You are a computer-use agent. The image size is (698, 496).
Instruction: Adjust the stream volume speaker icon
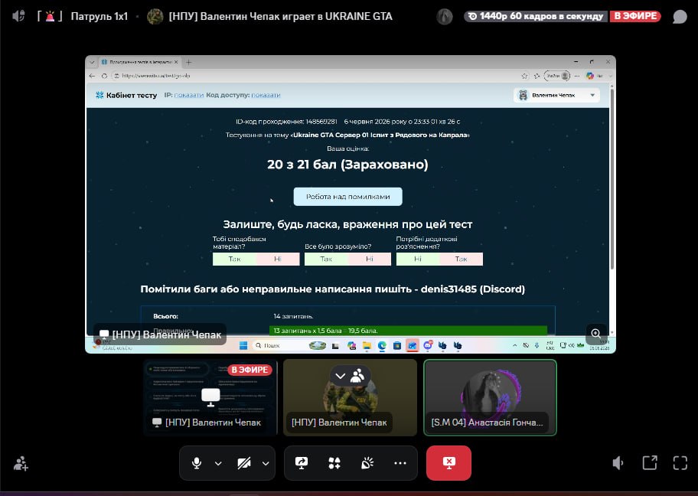click(x=618, y=463)
